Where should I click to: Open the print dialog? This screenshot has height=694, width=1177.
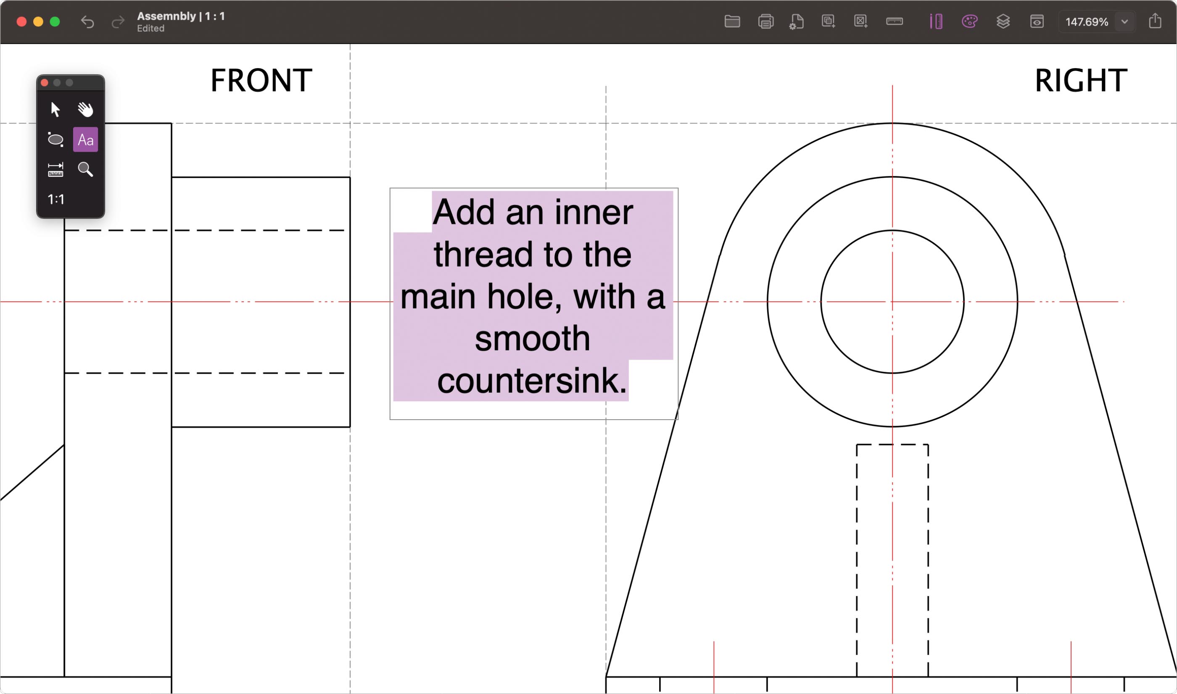tap(765, 21)
